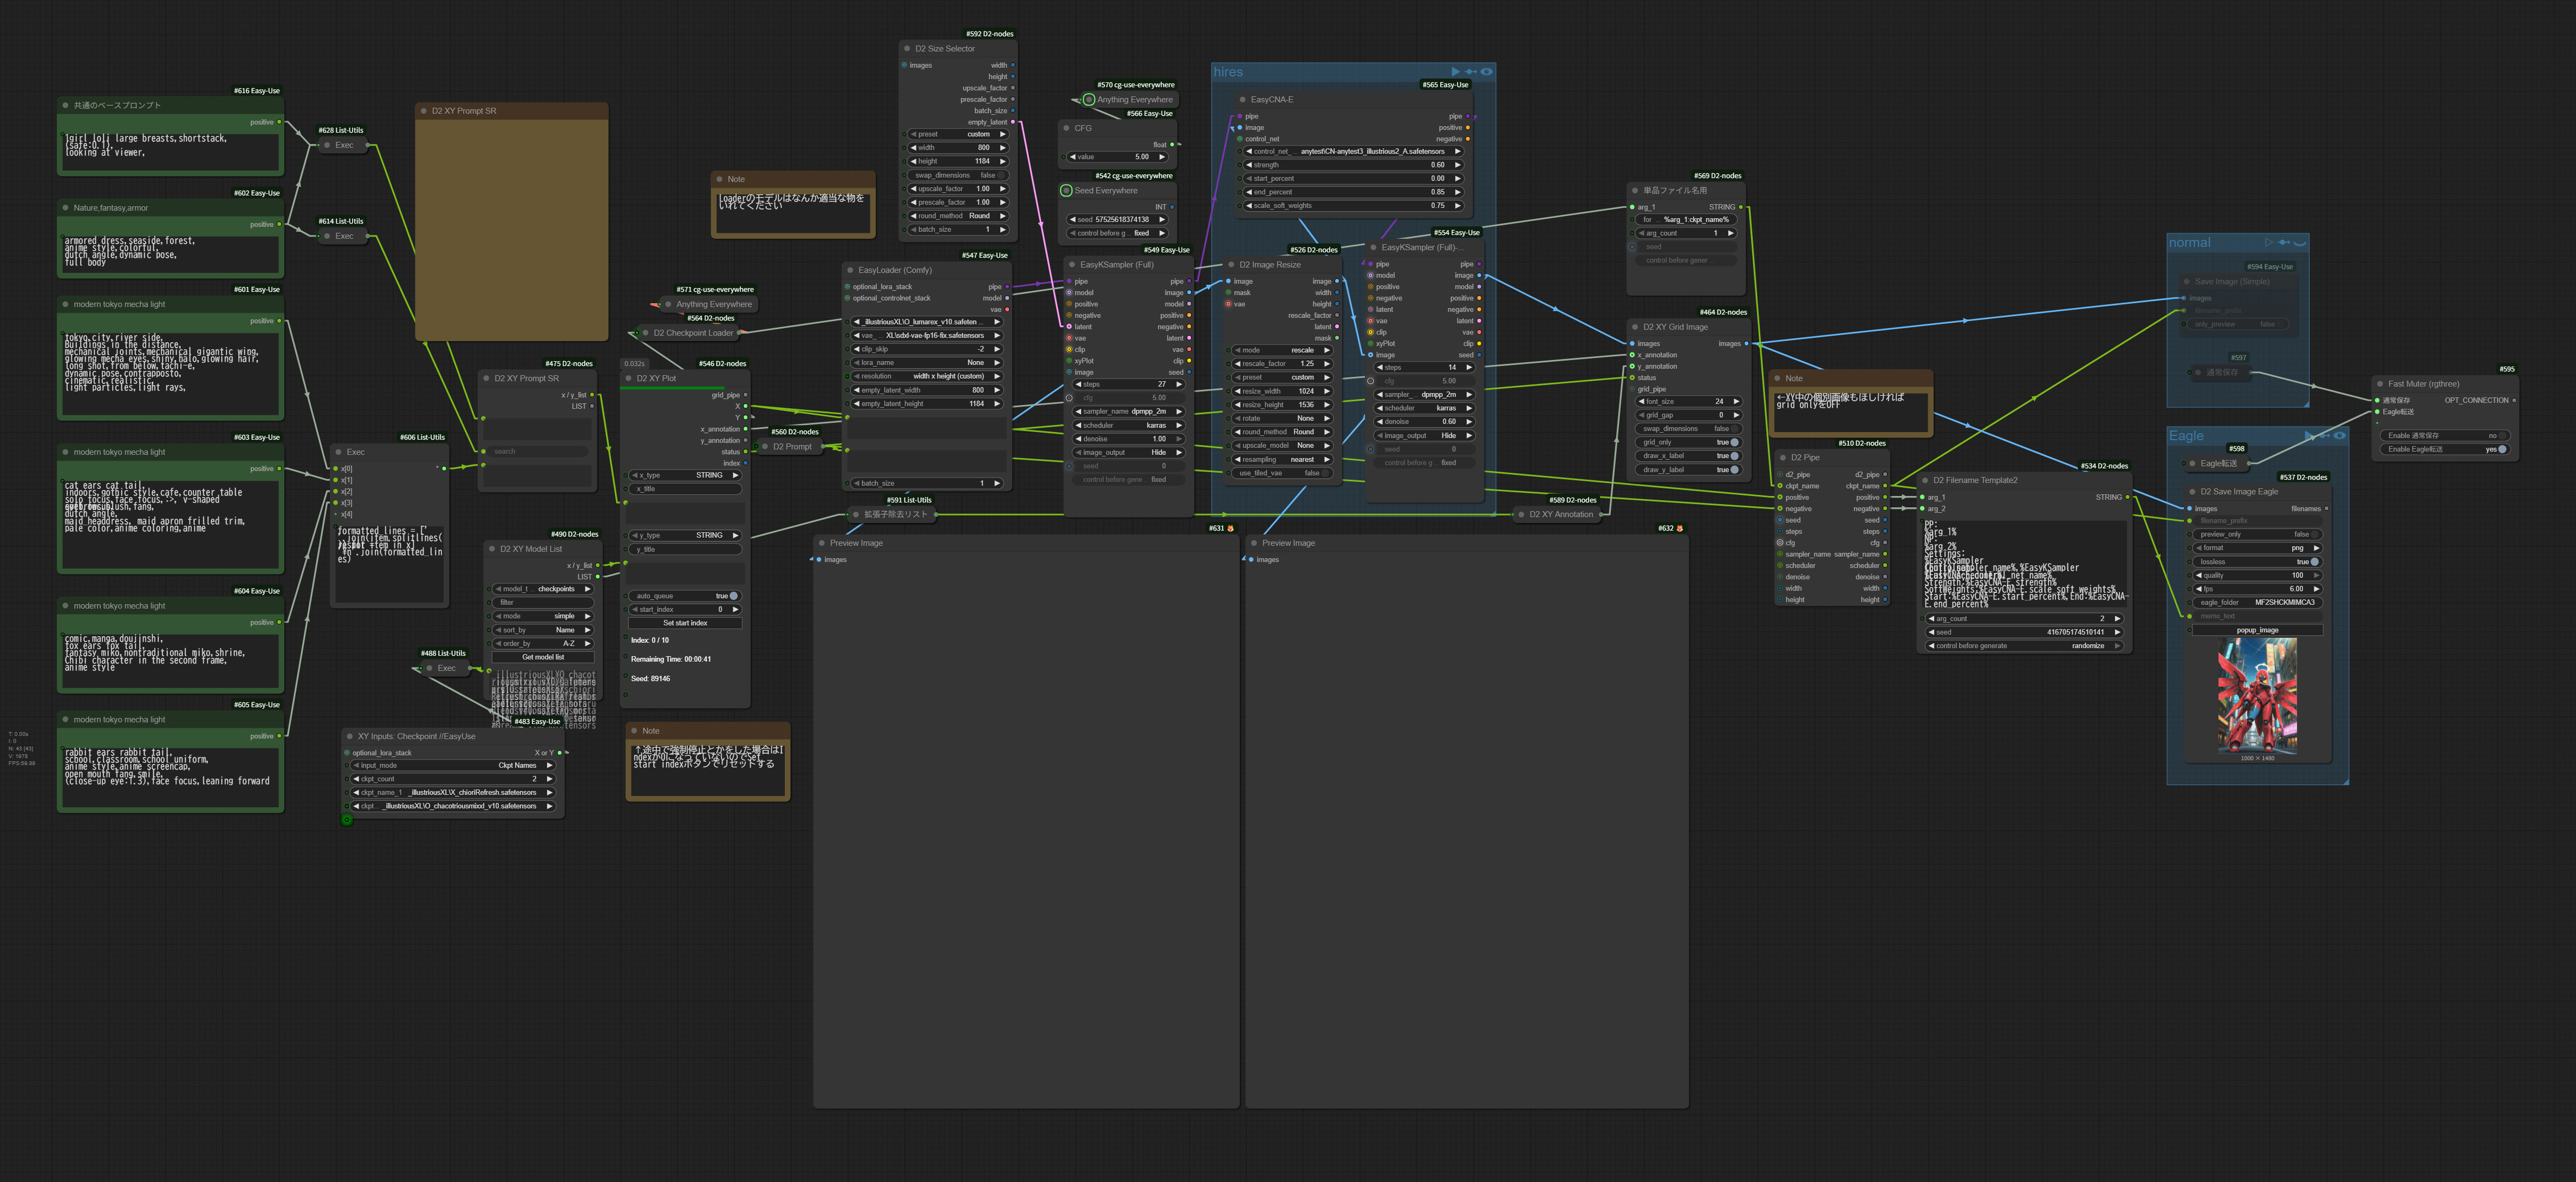Open control_net_name selector in EasyCNA-E
Viewport: 2576px width, 1182px height.
1353,152
